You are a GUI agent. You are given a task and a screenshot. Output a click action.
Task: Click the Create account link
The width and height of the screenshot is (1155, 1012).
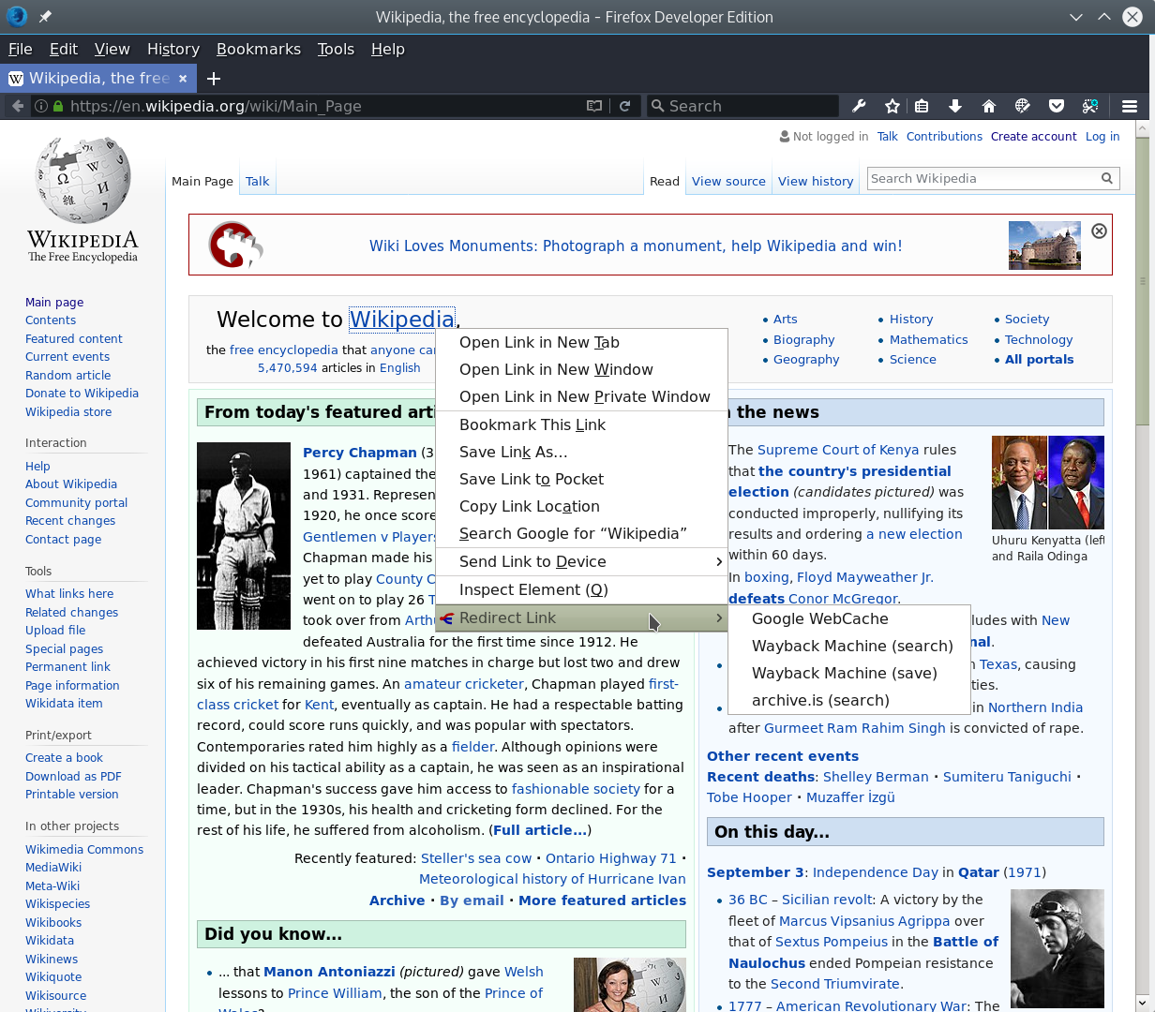[1033, 136]
